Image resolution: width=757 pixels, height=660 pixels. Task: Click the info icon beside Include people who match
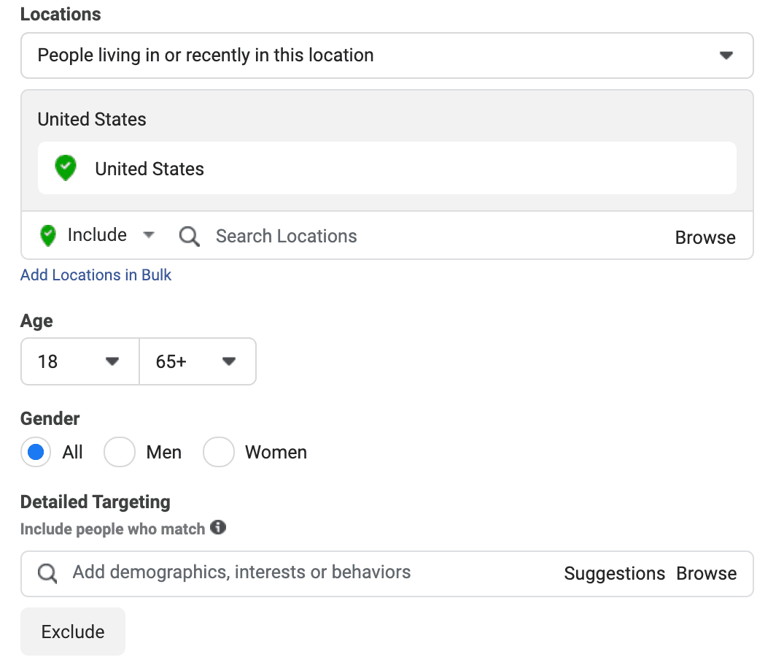point(218,527)
